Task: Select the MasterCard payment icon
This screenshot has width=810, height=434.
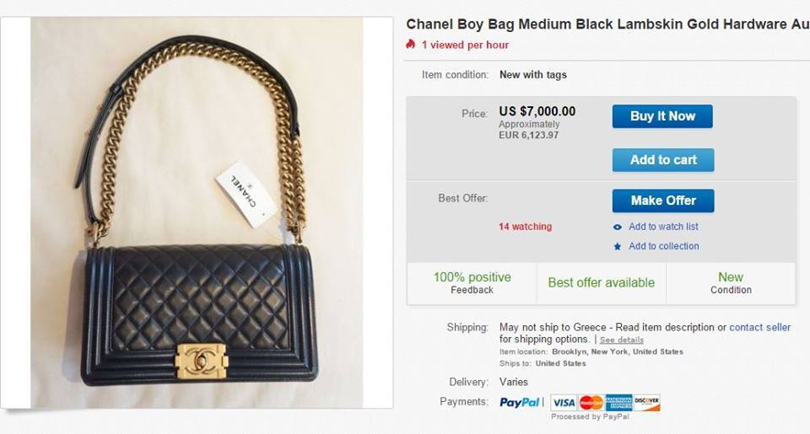Action: pyautogui.click(x=591, y=403)
